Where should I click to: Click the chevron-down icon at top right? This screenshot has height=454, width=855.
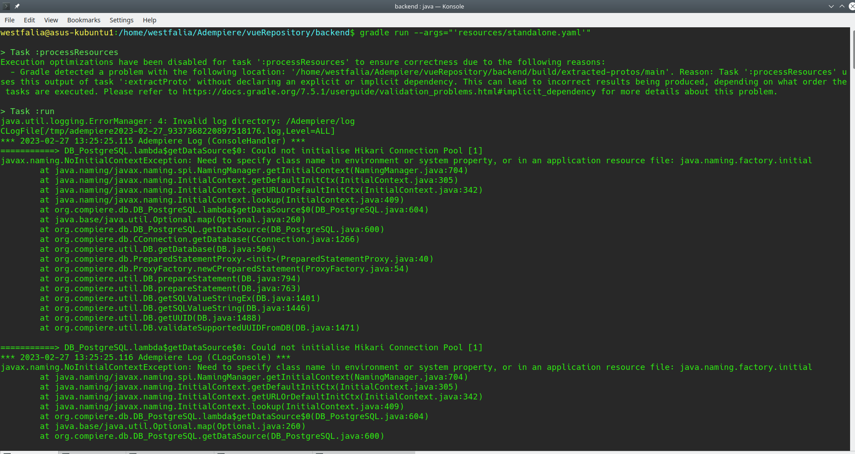(x=830, y=6)
